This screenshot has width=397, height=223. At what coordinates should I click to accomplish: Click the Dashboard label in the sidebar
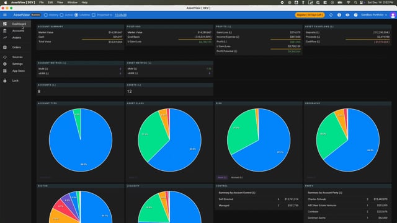pos(19,24)
